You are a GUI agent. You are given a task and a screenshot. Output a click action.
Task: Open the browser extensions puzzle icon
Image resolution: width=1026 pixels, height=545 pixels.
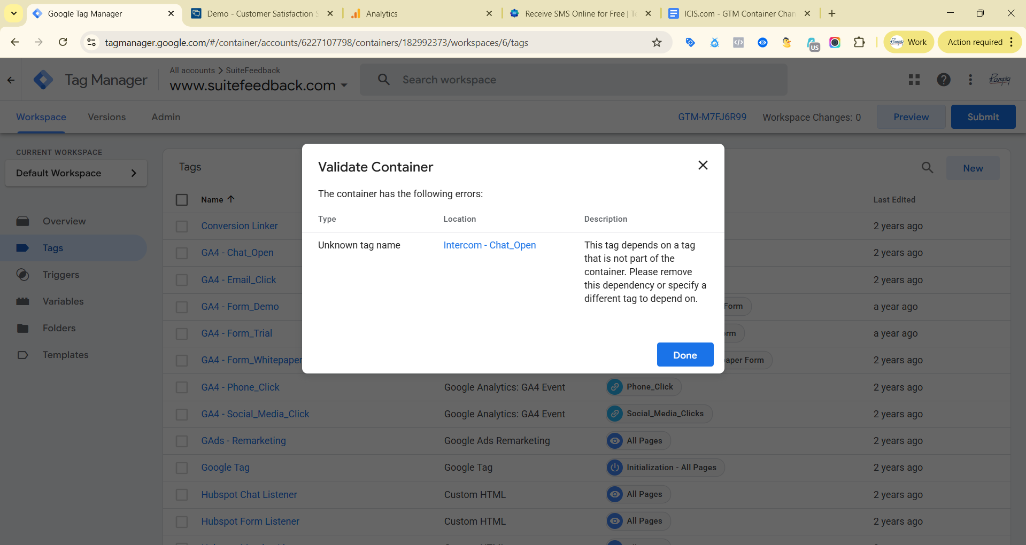click(x=859, y=42)
